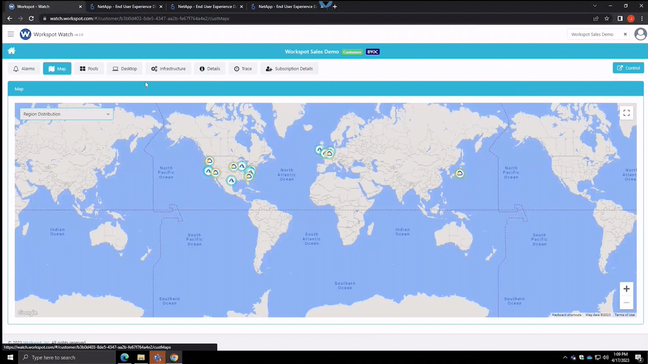Click the BYOC badge toggle
This screenshot has width=648, height=364.
(373, 52)
